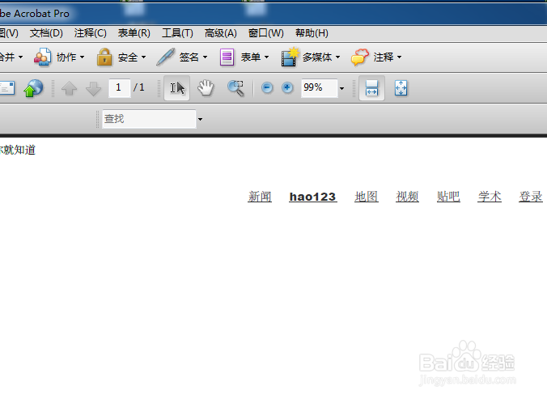The width and height of the screenshot is (547, 399).
Task: Zoom out with the minus button
Action: pos(267,87)
